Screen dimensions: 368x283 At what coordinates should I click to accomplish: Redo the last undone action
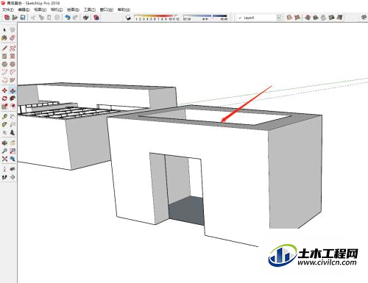(75, 18)
